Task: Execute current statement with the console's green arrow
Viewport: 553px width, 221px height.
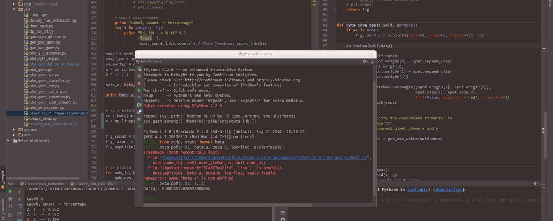Action: (139, 90)
